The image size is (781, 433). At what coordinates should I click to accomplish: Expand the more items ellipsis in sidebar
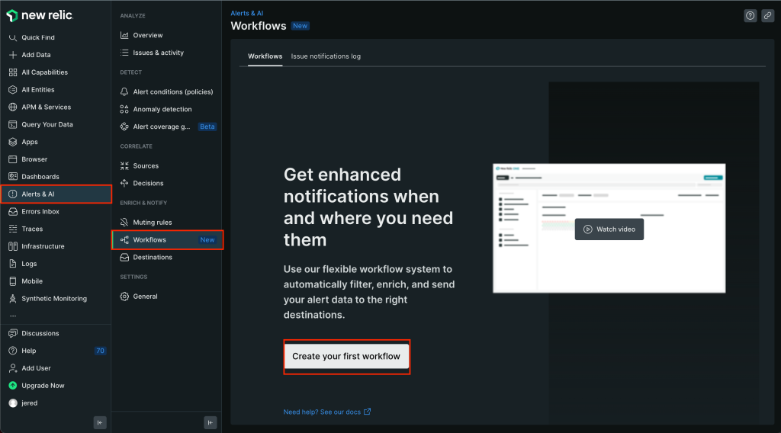pyautogui.click(x=13, y=316)
